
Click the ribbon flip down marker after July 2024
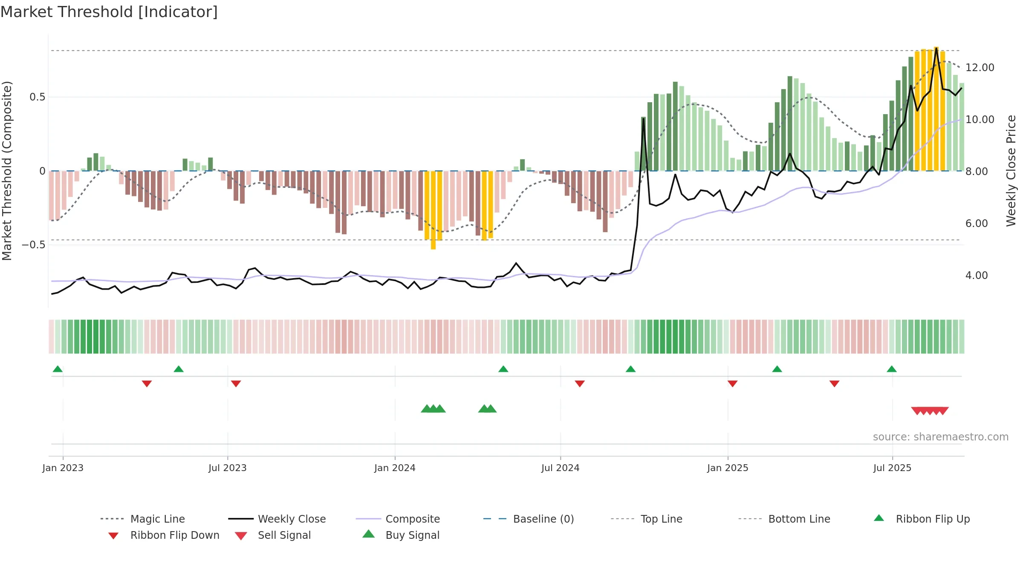coord(579,384)
